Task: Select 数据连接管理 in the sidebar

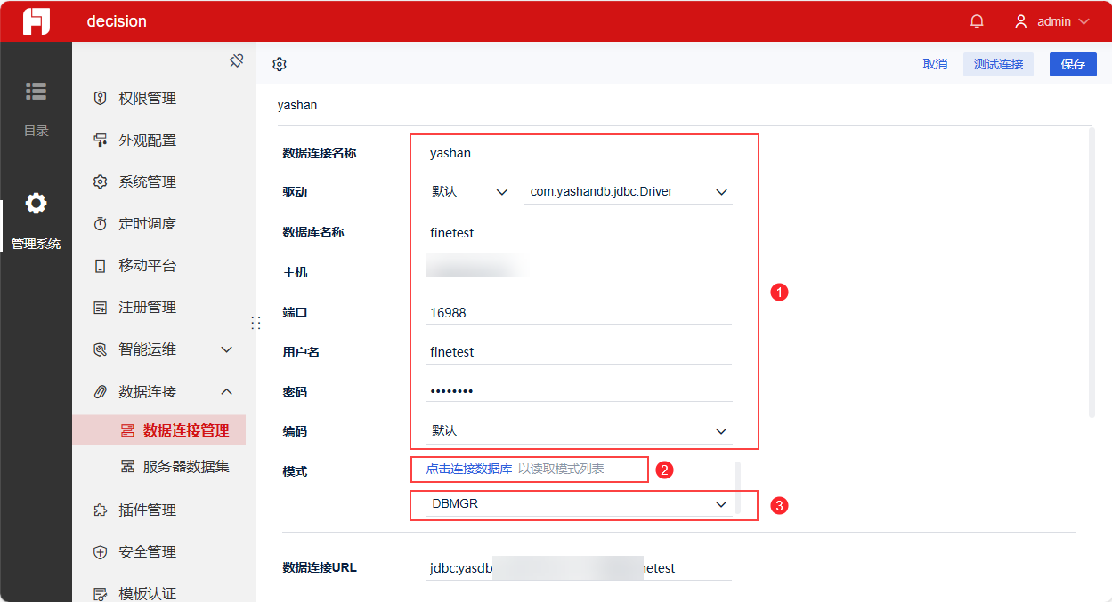Action: click(x=159, y=430)
